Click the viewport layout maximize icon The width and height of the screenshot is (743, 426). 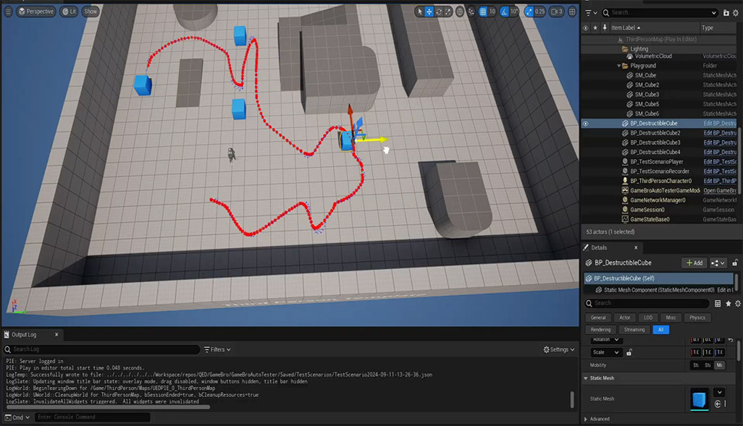click(x=572, y=12)
